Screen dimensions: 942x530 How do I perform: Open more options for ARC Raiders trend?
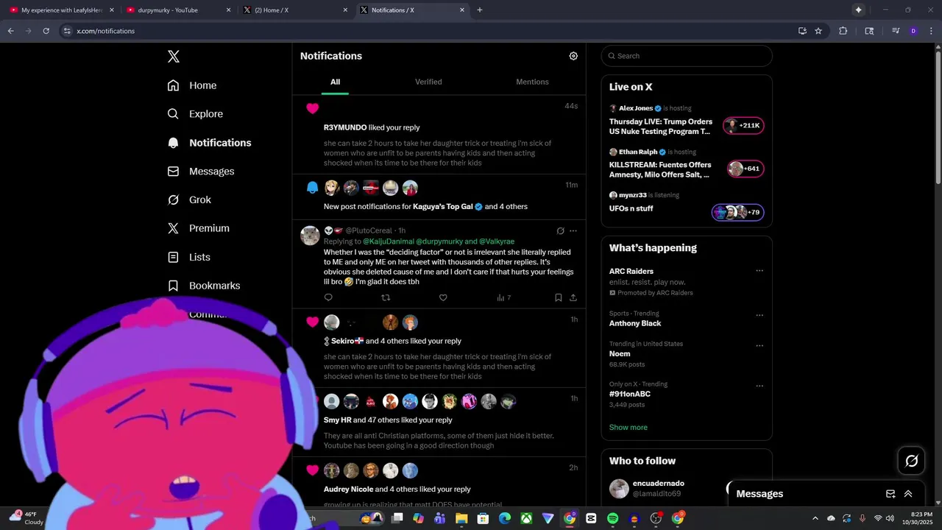759,271
